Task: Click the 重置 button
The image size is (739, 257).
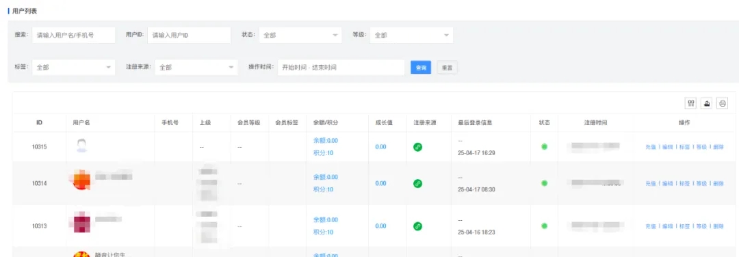Action: (x=448, y=67)
